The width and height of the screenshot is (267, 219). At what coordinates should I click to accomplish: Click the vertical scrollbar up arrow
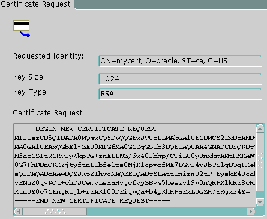[260, 129]
